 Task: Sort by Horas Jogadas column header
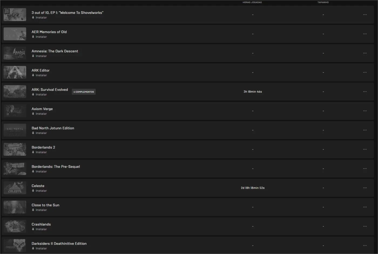coord(252,2)
